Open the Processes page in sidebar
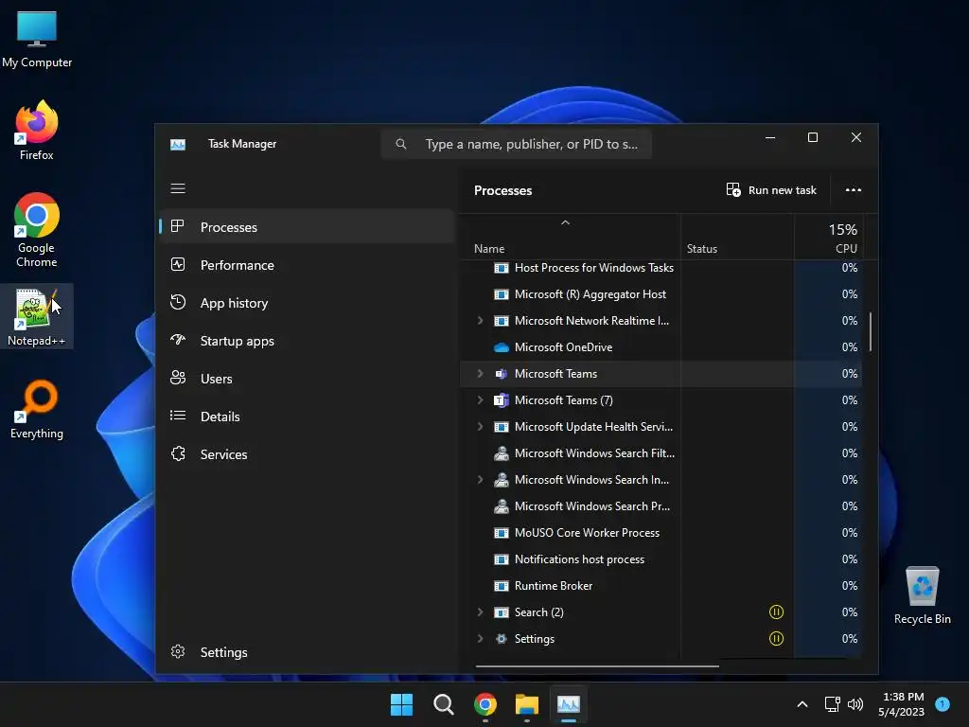 click(x=308, y=227)
